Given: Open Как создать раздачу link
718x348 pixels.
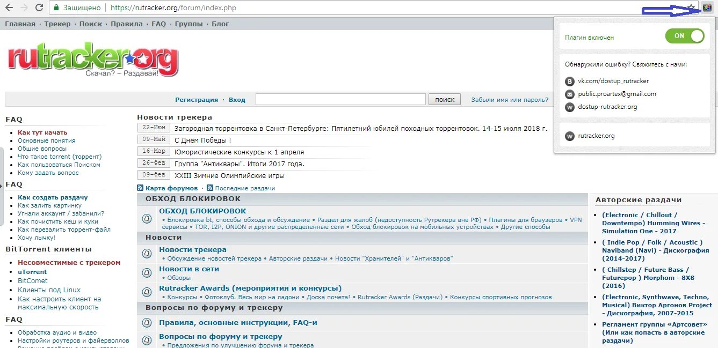Looking at the screenshot, I should click(x=53, y=197).
